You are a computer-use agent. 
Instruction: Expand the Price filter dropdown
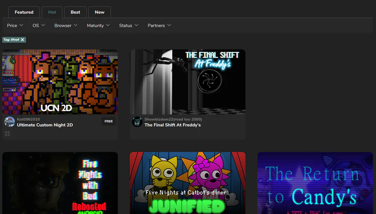coord(15,25)
